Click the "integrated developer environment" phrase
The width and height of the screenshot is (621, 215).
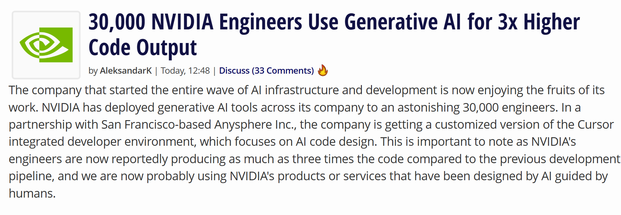coord(102,142)
